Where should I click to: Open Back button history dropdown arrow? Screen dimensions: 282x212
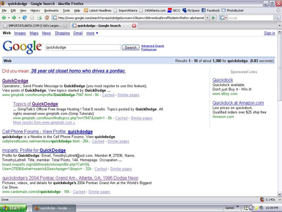[8, 18]
